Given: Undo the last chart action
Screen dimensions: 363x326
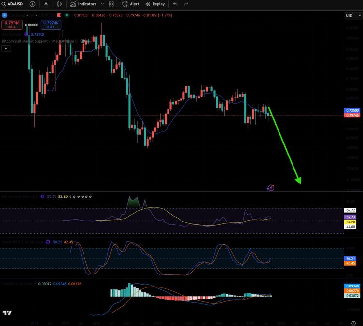Looking at the screenshot, I should coord(175,4).
